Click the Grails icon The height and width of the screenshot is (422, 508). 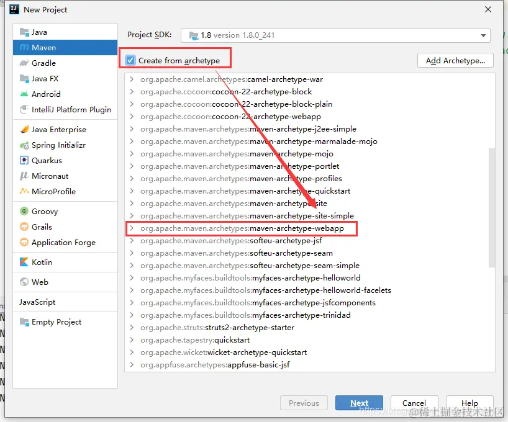point(24,227)
